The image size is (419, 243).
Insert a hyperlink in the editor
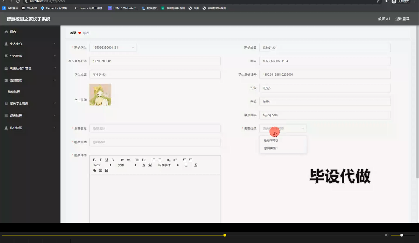coord(94,170)
